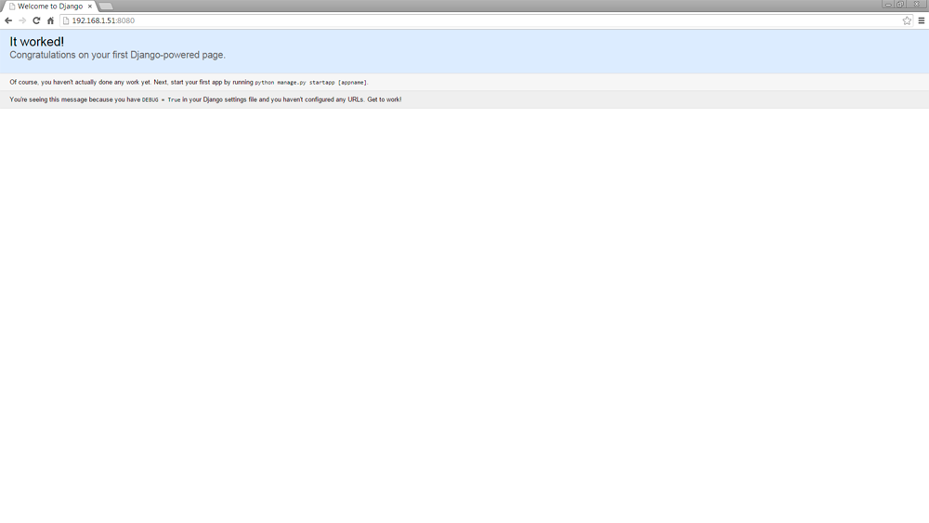Click the forward navigation arrow
The height and width of the screenshot is (523, 929).
pos(22,20)
